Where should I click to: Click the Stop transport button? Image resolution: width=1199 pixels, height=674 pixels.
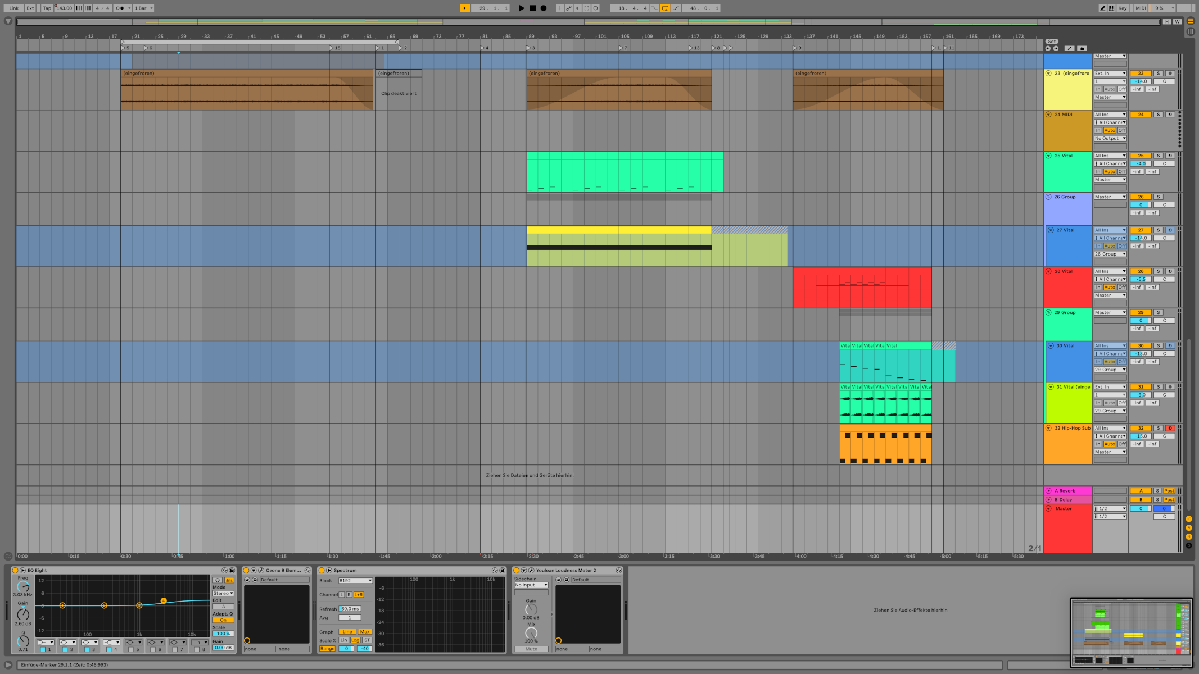click(x=532, y=8)
